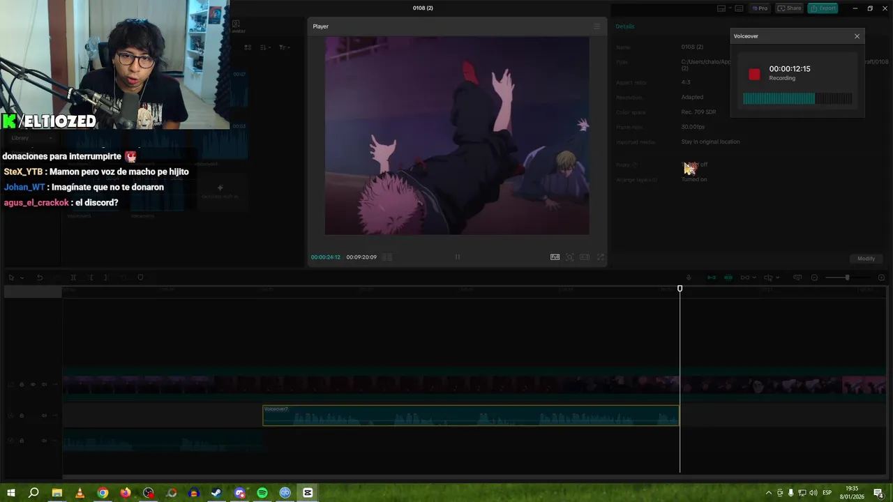Select the Details tab
893x502 pixels.
pyautogui.click(x=625, y=26)
